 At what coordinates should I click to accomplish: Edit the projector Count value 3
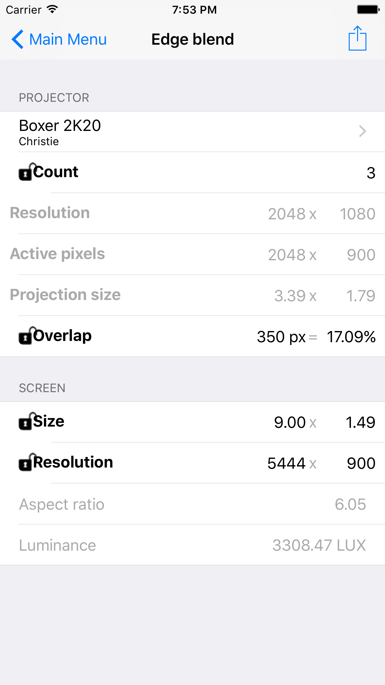[371, 173]
